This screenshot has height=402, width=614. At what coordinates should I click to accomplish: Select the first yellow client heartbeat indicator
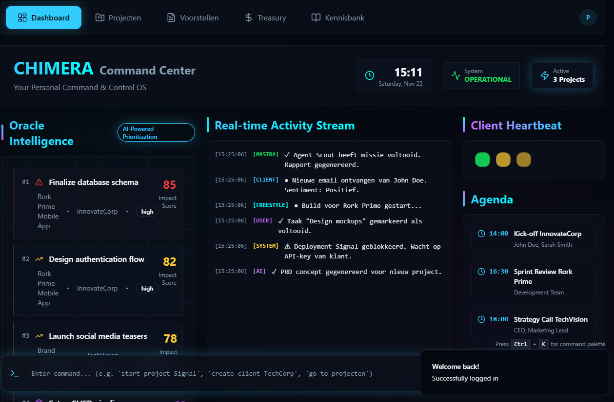click(503, 160)
